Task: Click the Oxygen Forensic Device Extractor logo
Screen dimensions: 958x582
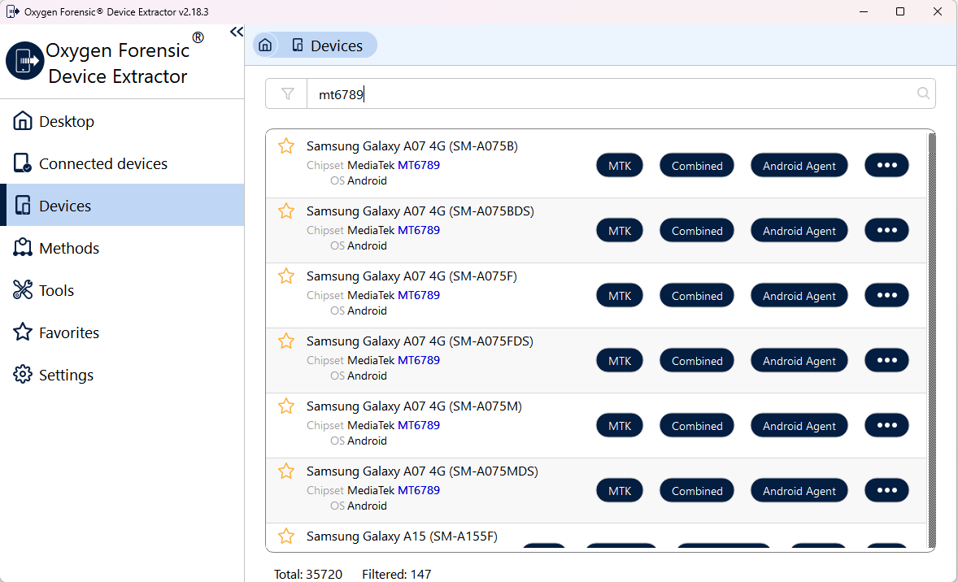Action: pos(24,61)
